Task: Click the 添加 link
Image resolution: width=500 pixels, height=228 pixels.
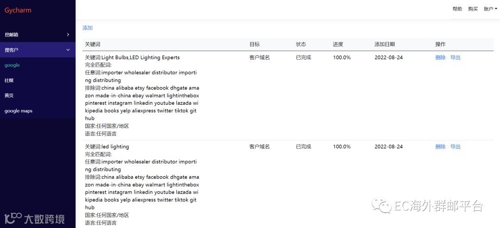Action: (x=87, y=28)
